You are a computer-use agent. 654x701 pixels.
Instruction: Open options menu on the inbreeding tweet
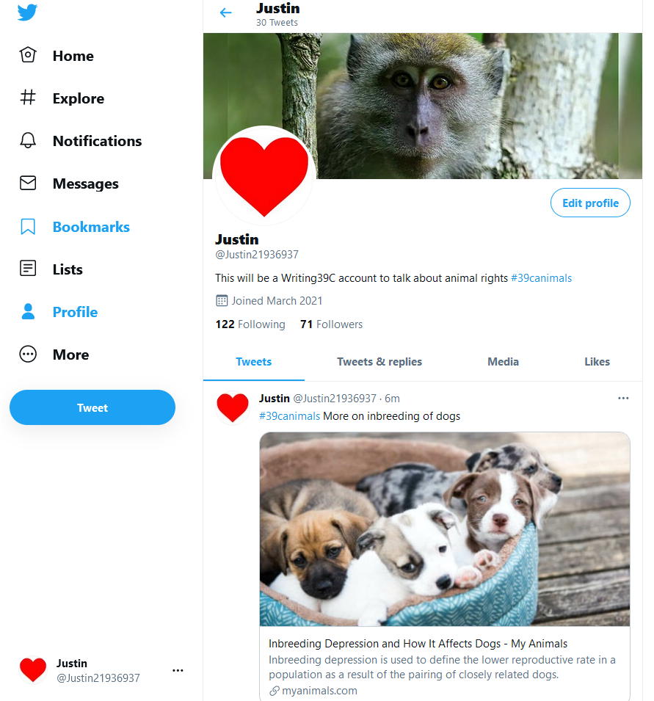(x=623, y=398)
